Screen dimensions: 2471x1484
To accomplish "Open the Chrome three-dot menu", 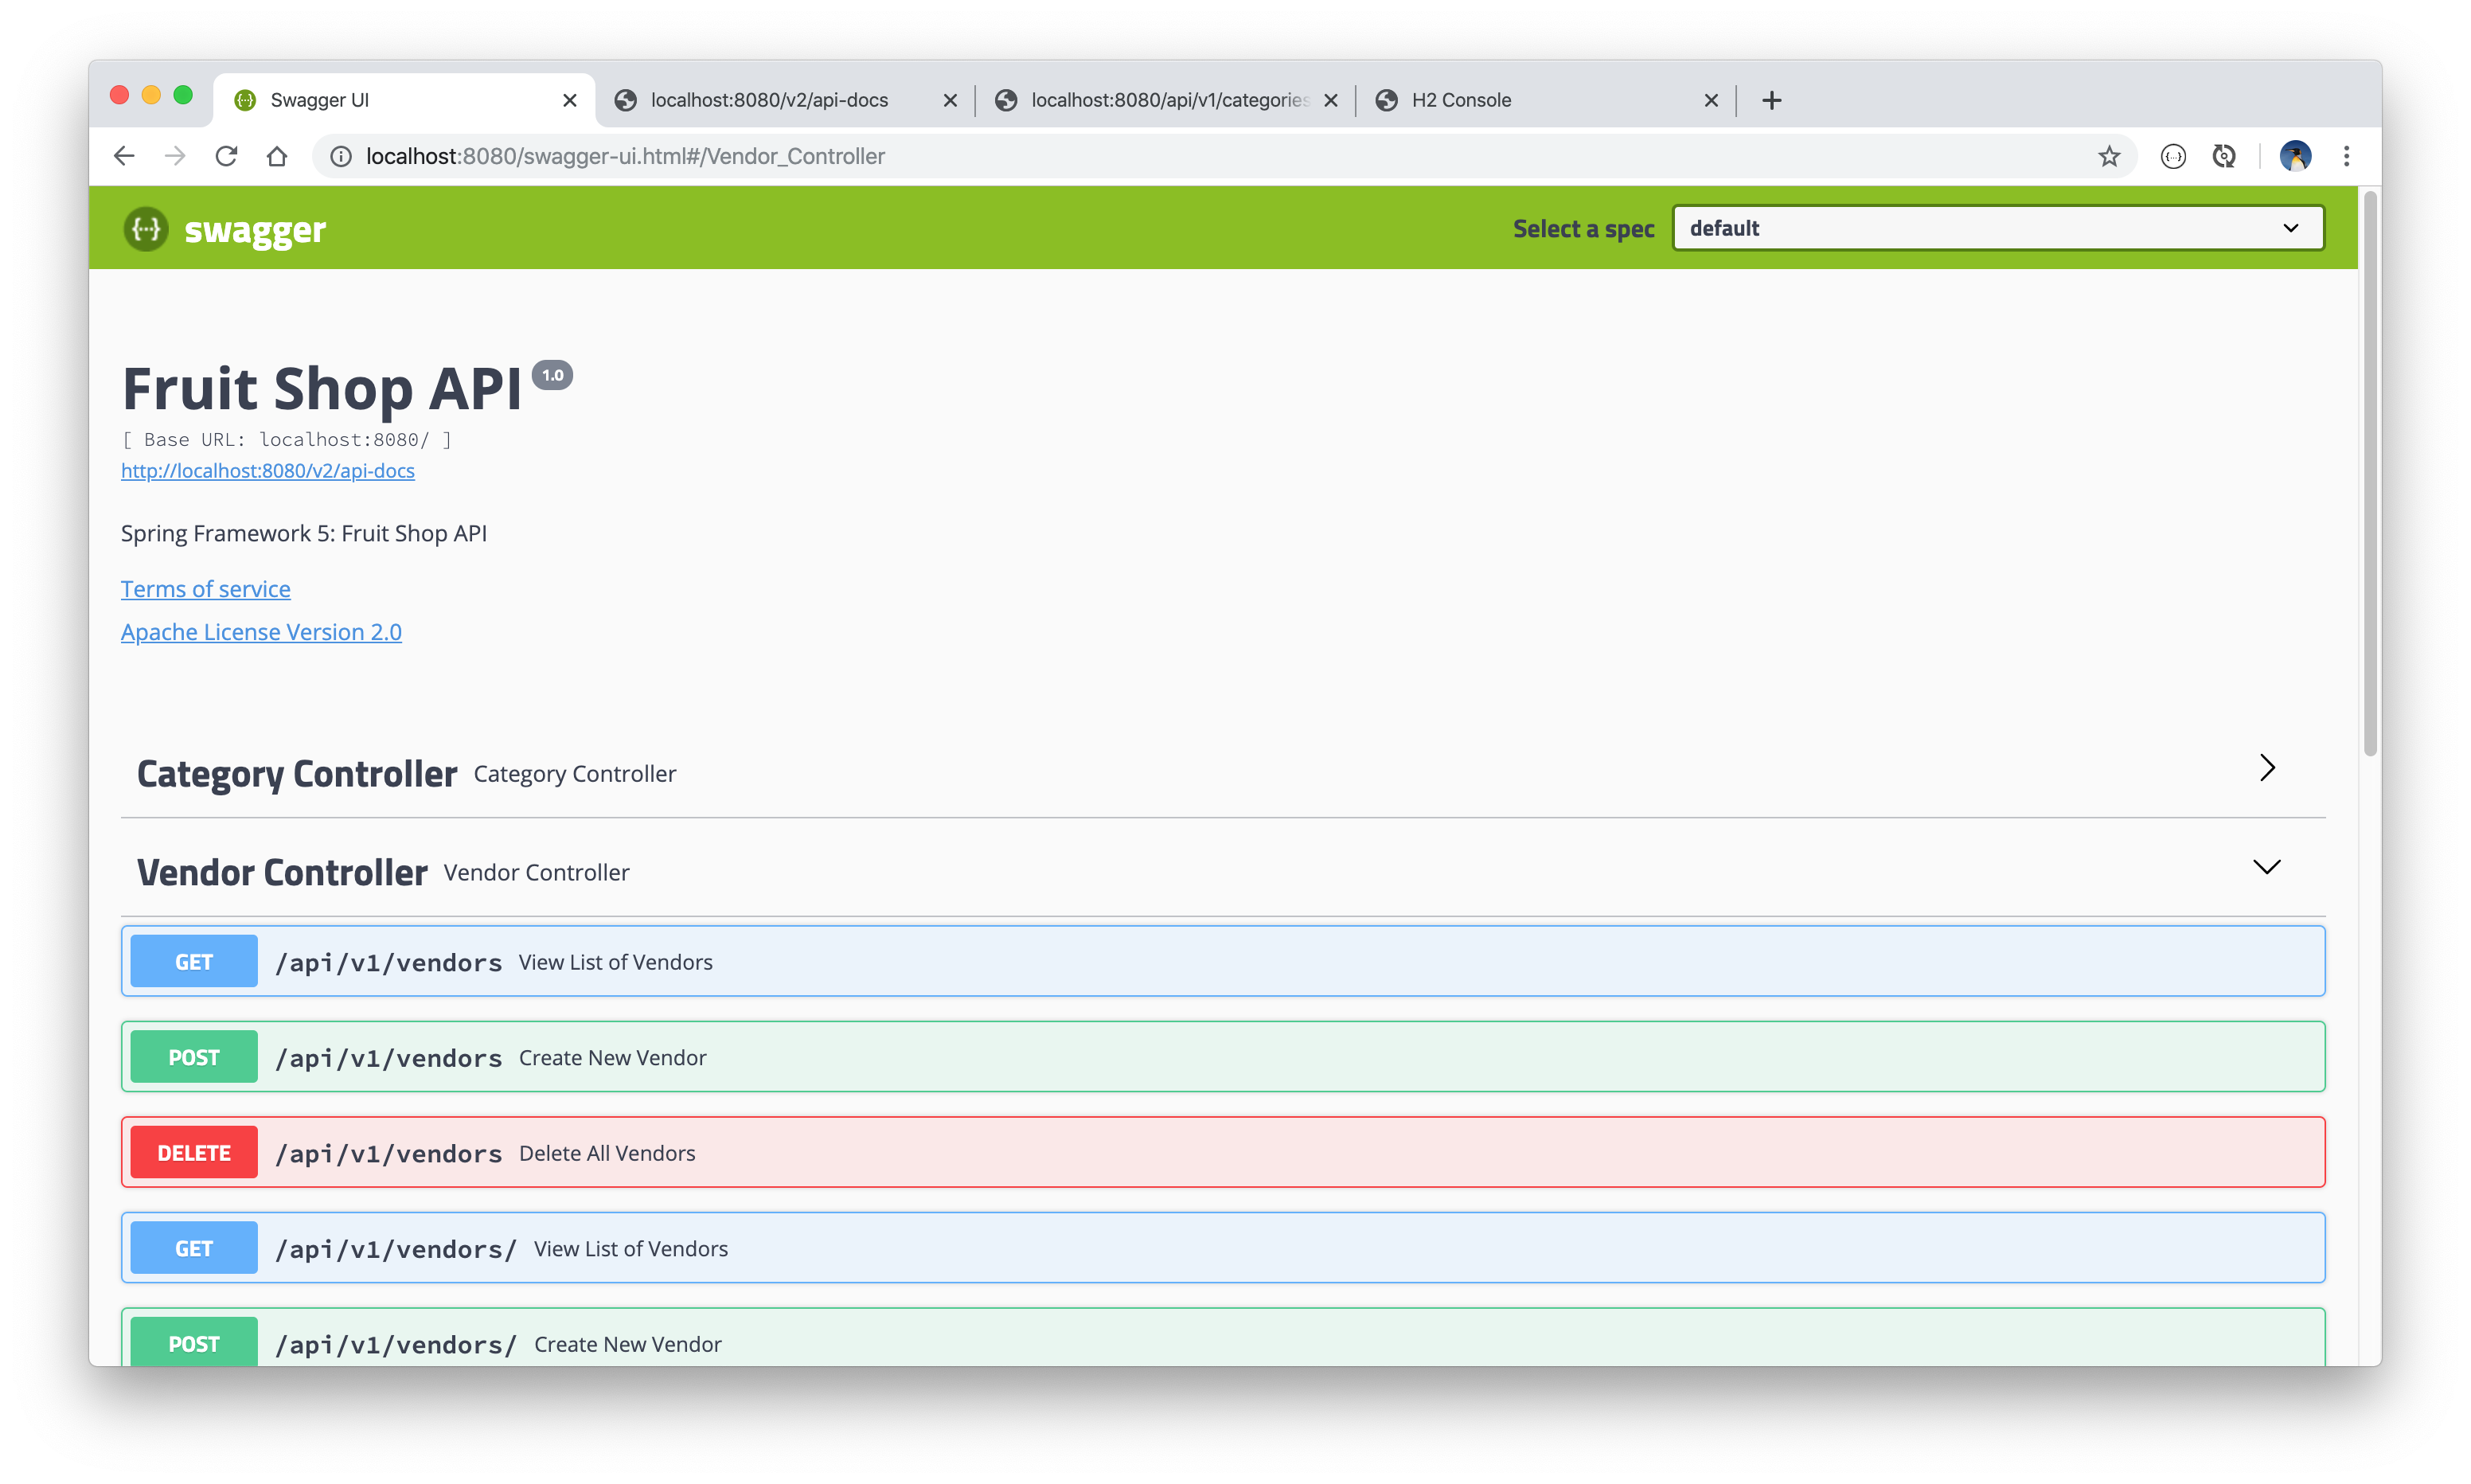I will coord(2346,156).
